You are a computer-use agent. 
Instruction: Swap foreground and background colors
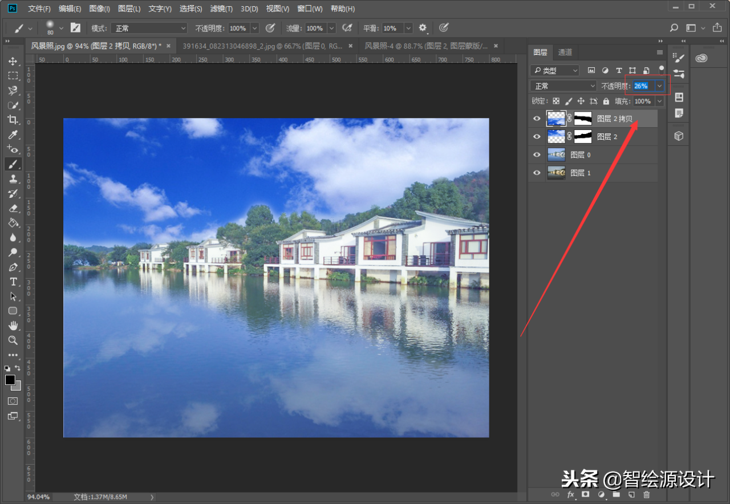coord(18,368)
